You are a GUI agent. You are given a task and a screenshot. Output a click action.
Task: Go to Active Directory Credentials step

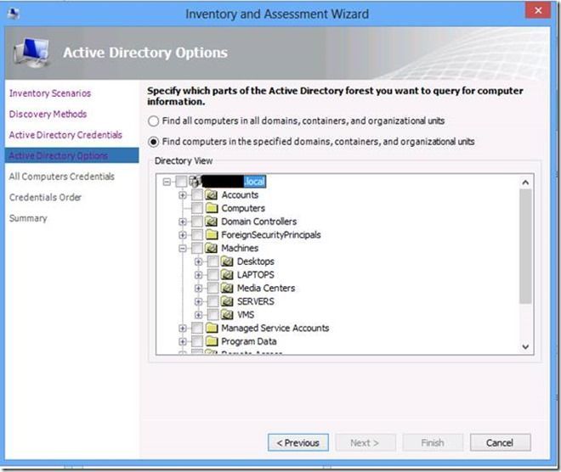click(65, 135)
